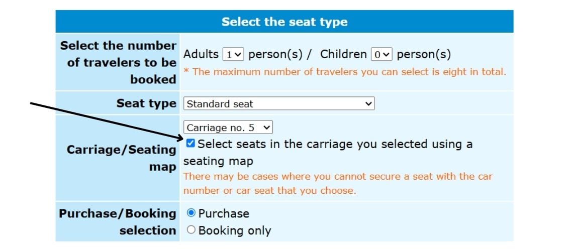Click the 'Select seats in the carriage' label text
The image size is (573, 251).
(x=328, y=153)
